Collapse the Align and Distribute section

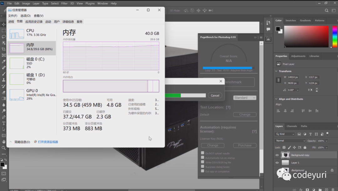coord(276,99)
